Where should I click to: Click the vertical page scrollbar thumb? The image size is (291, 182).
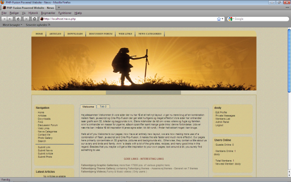[x=289, y=60]
